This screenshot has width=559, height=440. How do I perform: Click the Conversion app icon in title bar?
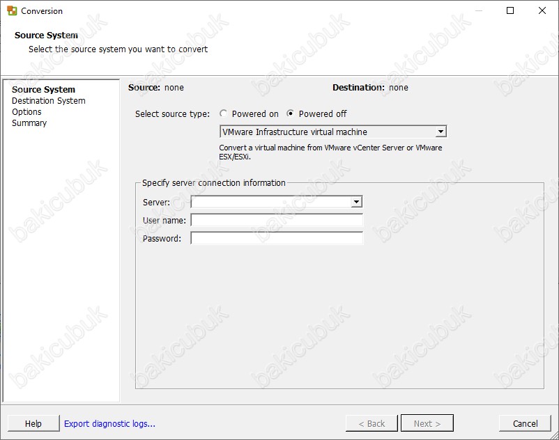coord(12,10)
